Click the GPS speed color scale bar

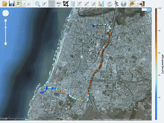156,64
